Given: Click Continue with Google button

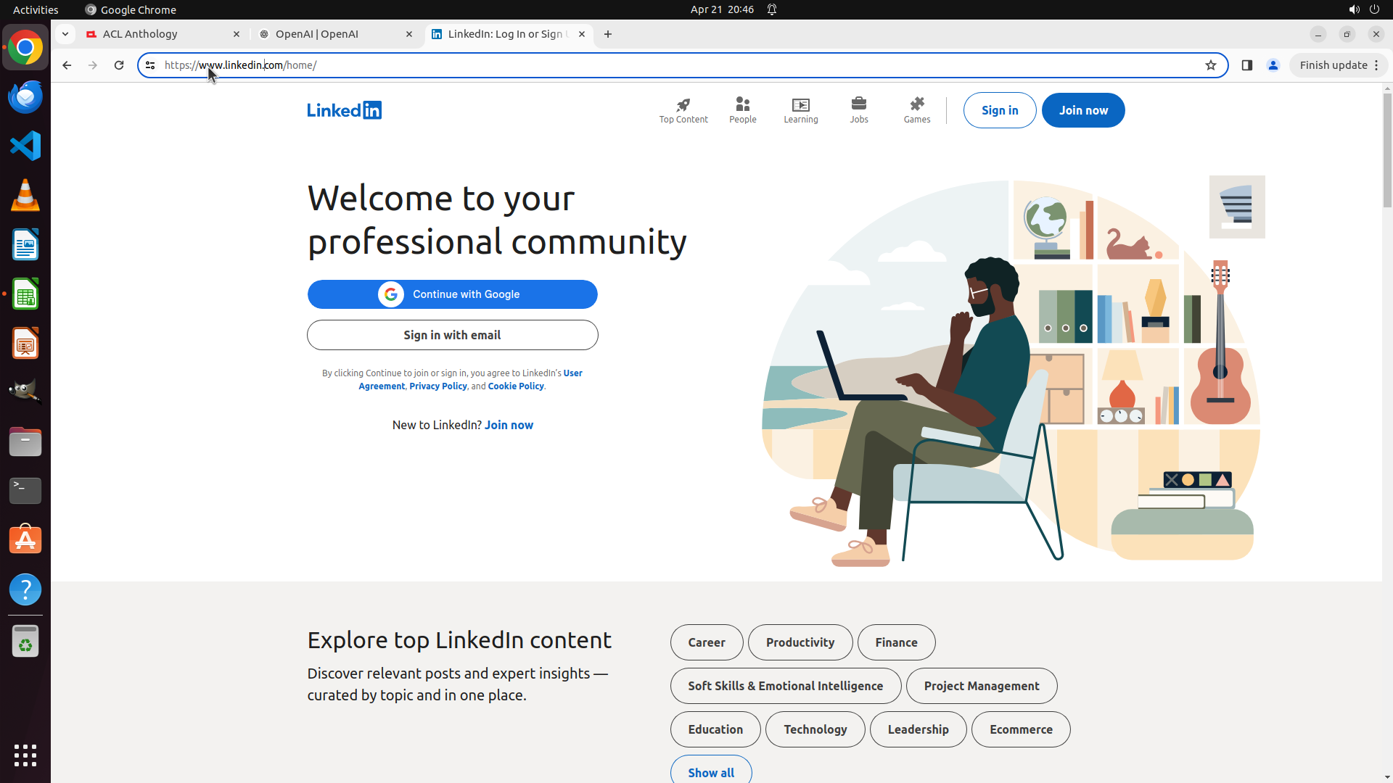Looking at the screenshot, I should click(452, 294).
